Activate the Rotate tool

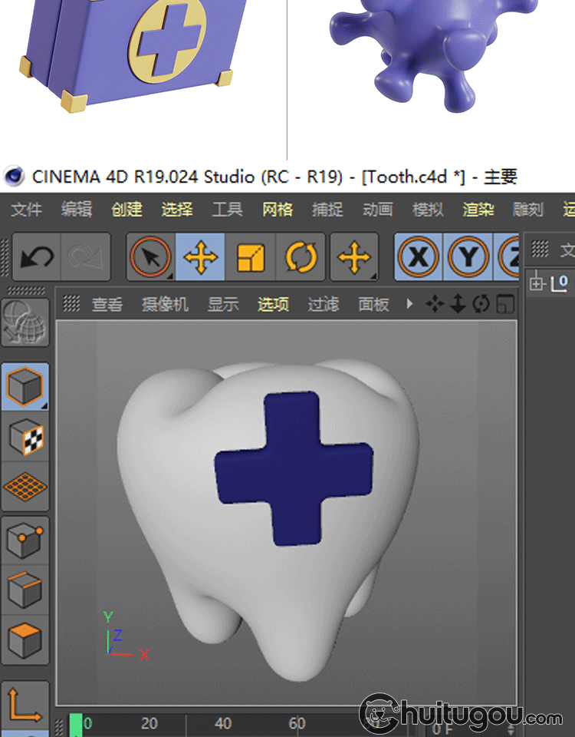[301, 257]
